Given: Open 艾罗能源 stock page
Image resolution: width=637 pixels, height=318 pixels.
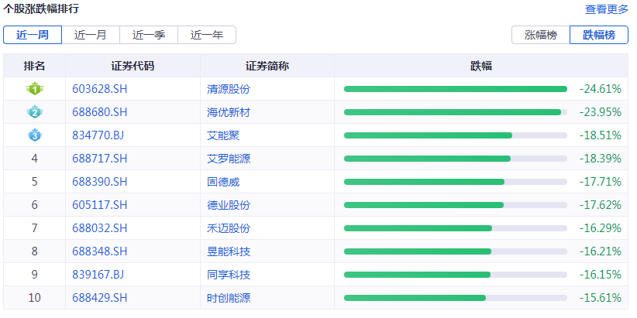Looking at the screenshot, I should (229, 159).
